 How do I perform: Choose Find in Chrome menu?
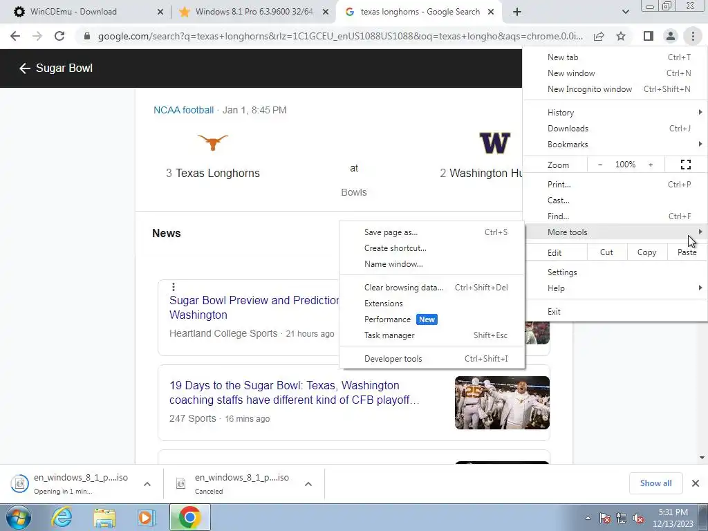click(x=615, y=216)
